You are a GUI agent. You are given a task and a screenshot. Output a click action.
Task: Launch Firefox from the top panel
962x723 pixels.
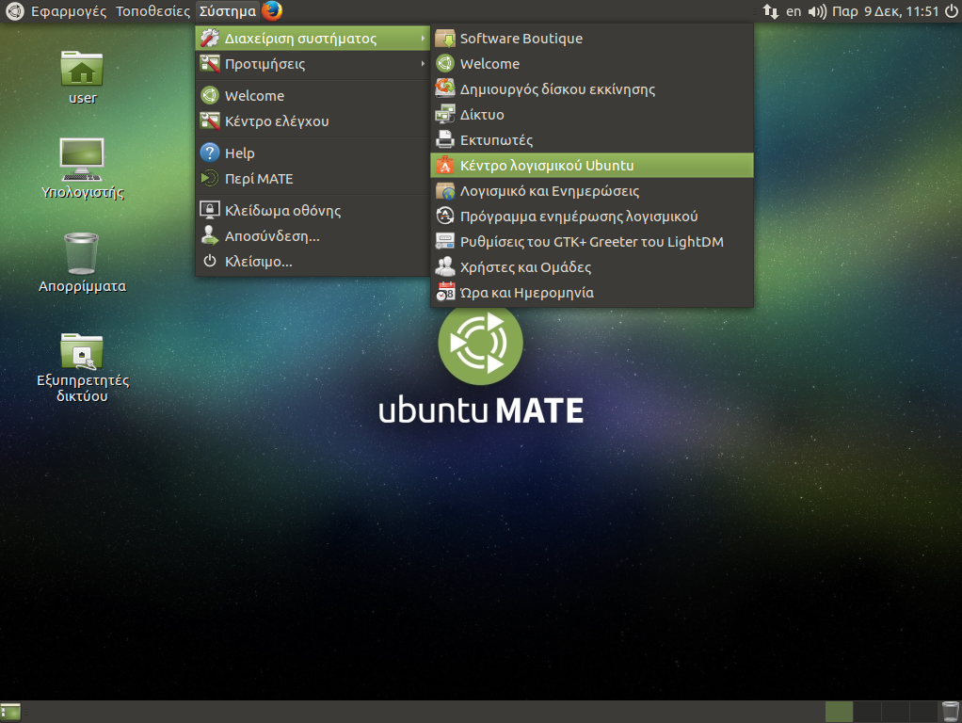tap(272, 11)
